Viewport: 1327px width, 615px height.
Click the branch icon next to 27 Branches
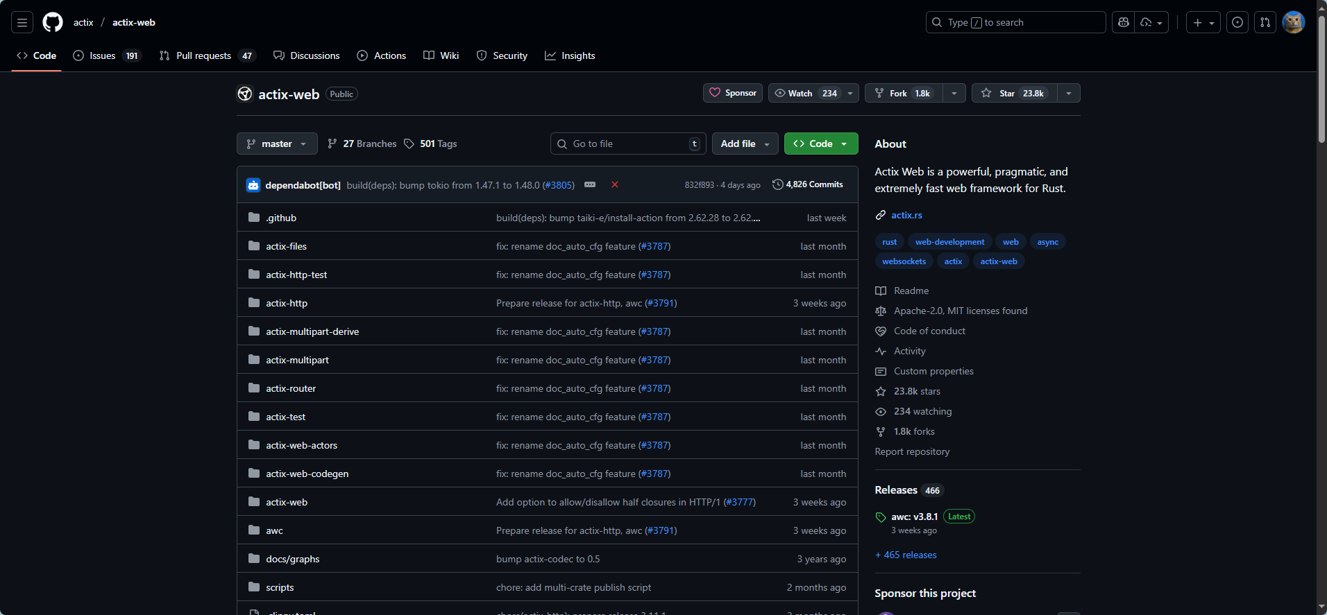[332, 144]
